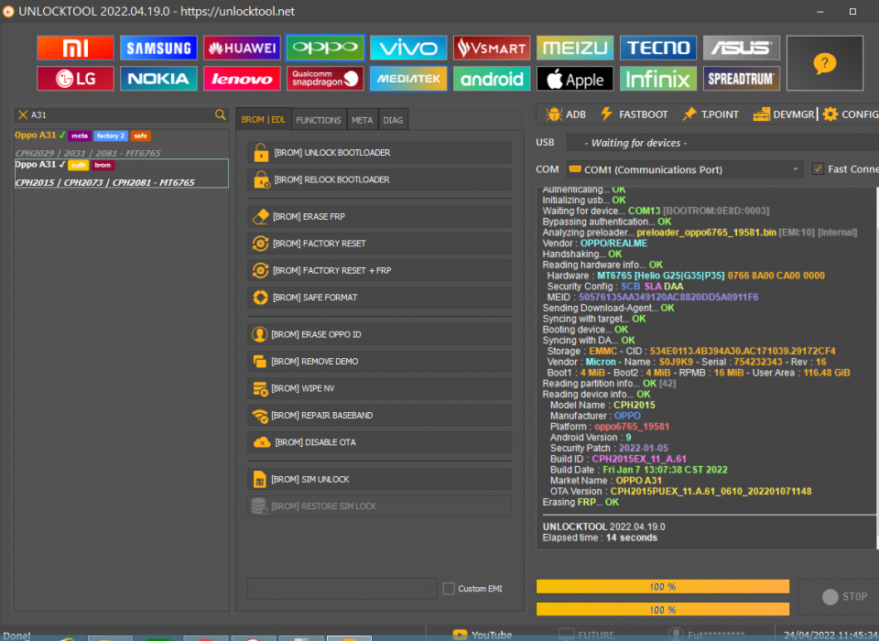Select the Xiaomi MI brand logo
Viewport: 879px width, 641px height.
pyautogui.click(x=75, y=48)
